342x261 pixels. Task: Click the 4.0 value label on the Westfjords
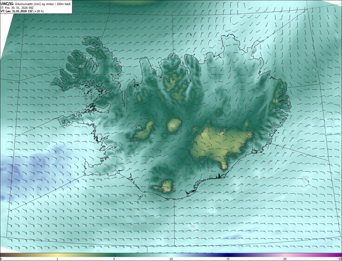coord(81,66)
